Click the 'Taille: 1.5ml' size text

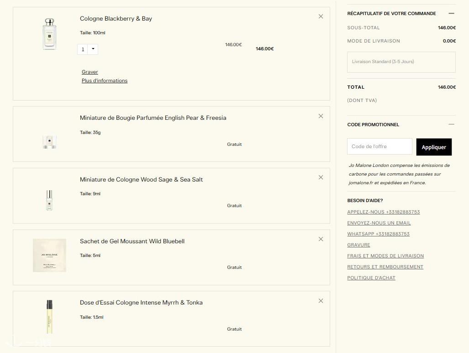[91, 317]
